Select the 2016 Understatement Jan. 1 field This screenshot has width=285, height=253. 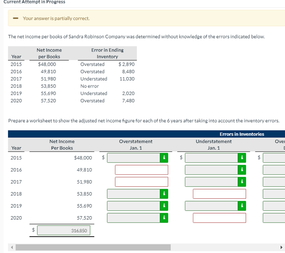[212, 170]
